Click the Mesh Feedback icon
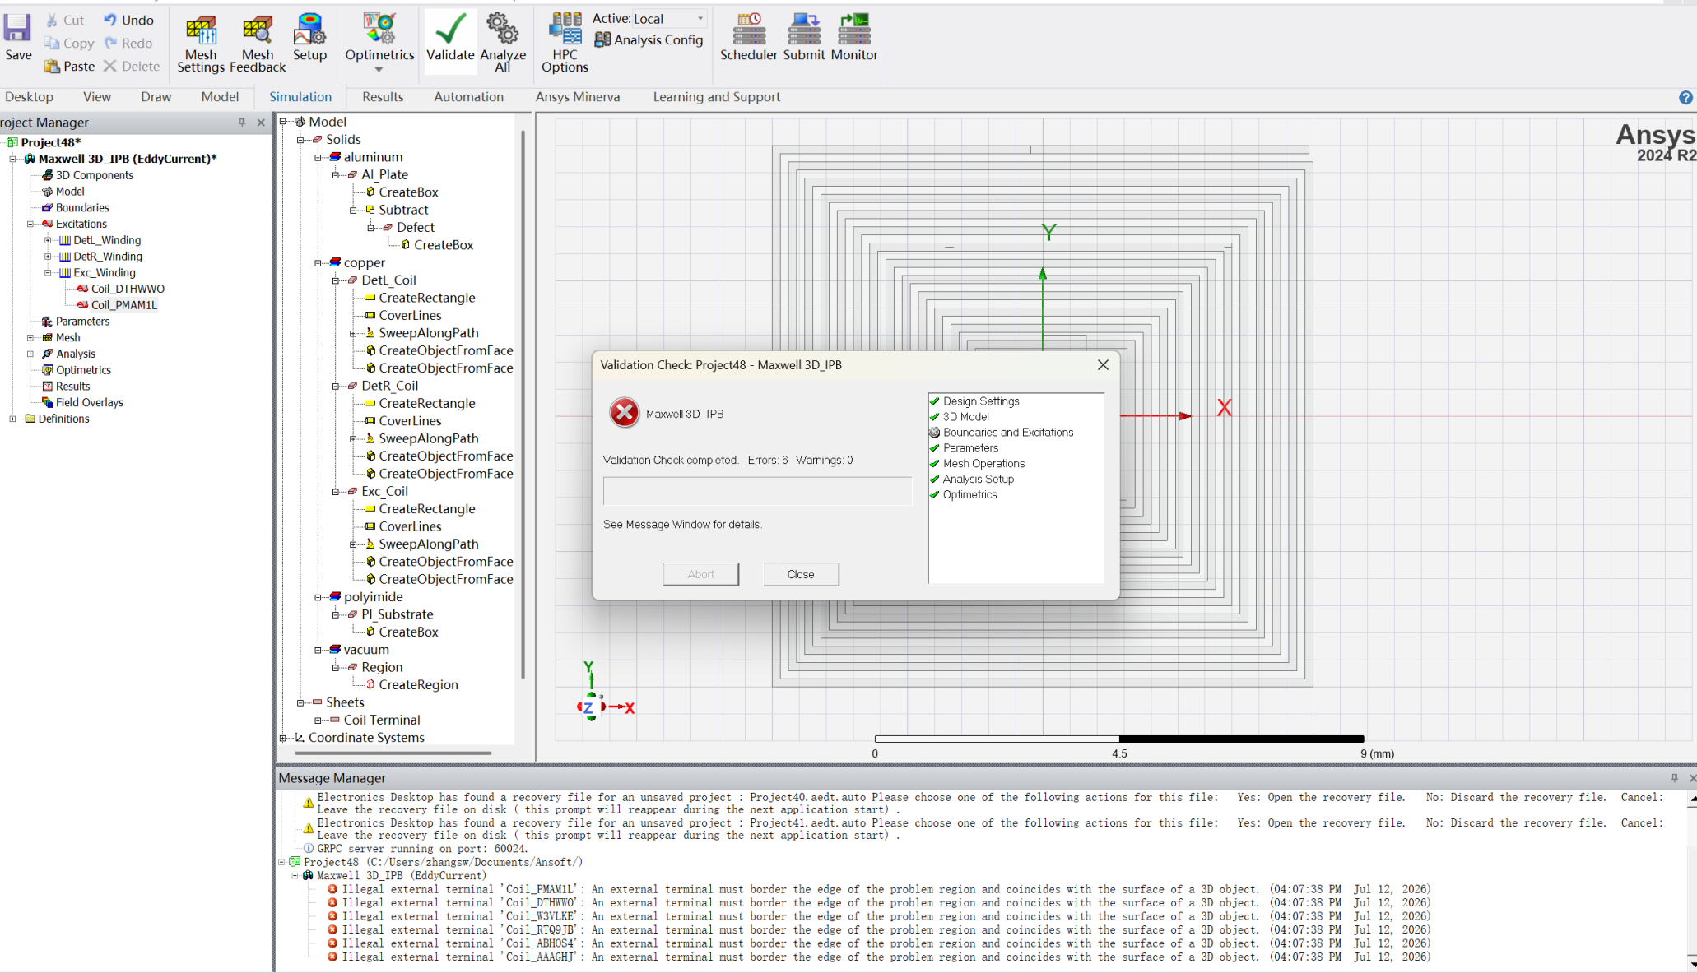This screenshot has height=973, width=1697. click(258, 30)
